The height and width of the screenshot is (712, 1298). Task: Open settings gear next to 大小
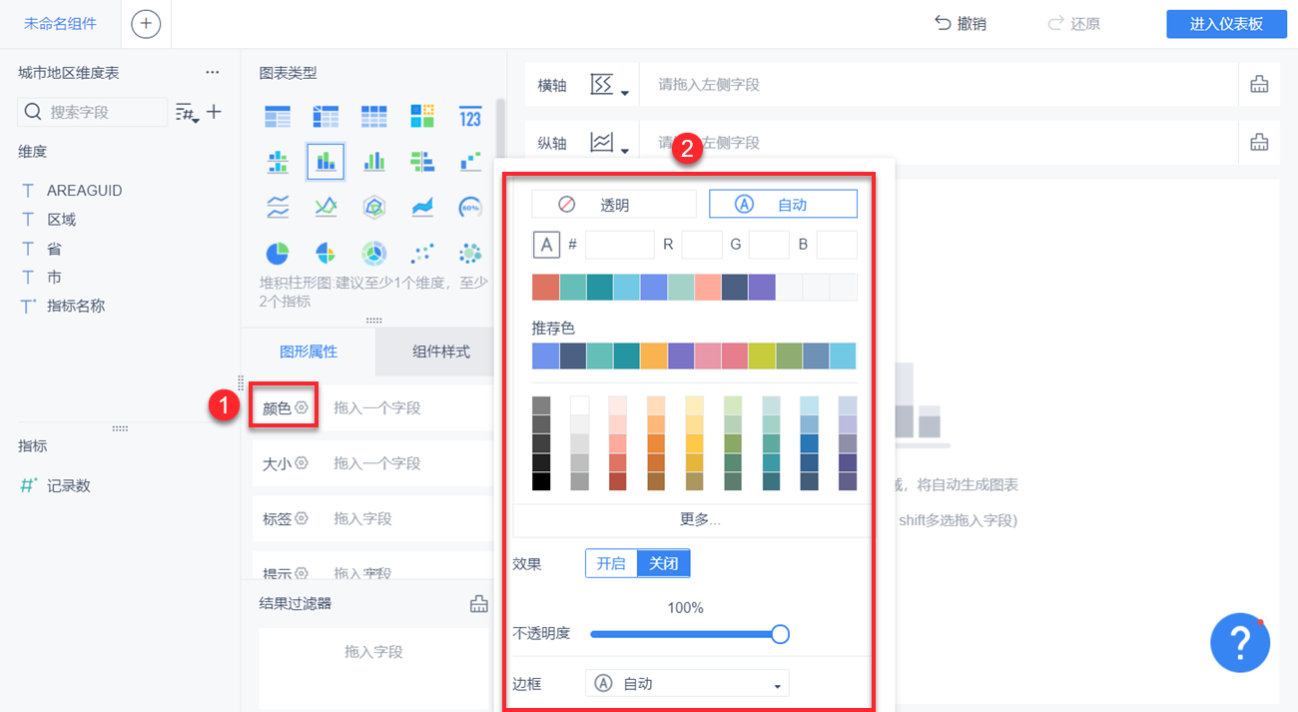(301, 463)
